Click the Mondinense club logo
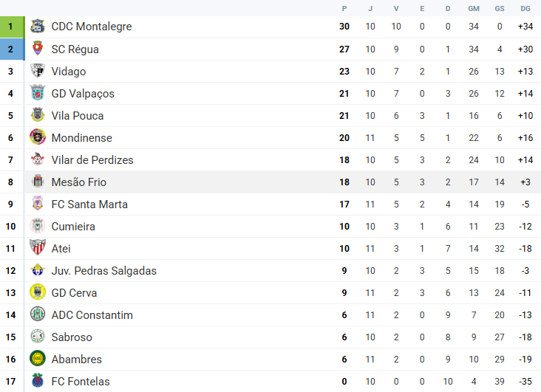 click(37, 137)
